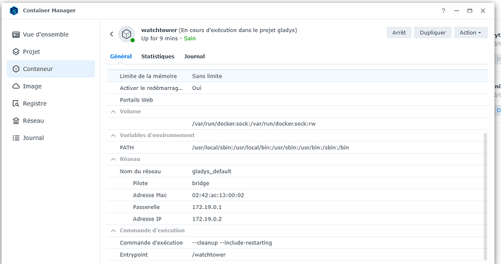Click the watchtower container cube icon
The height and width of the screenshot is (264, 501).
tap(126, 34)
